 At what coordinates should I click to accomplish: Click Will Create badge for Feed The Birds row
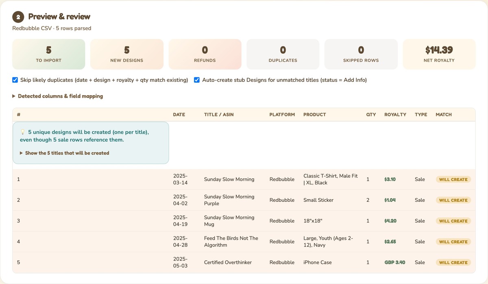(453, 242)
